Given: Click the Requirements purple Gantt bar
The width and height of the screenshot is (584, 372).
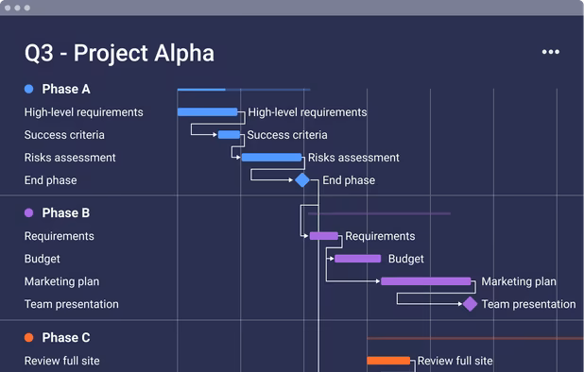Looking at the screenshot, I should pyautogui.click(x=324, y=236).
